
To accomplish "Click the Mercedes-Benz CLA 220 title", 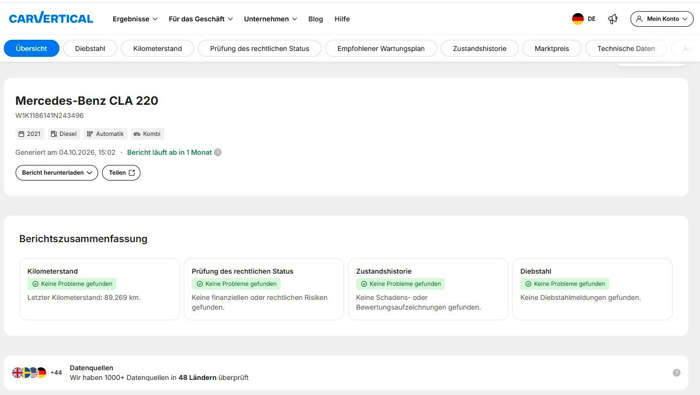I will coord(87,100).
